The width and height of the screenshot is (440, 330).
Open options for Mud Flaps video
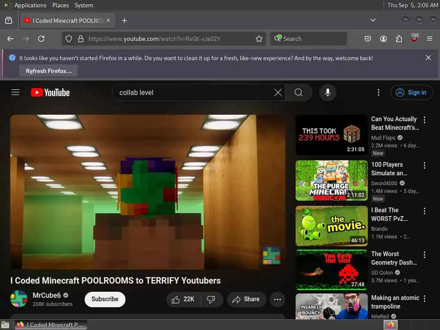(x=424, y=120)
